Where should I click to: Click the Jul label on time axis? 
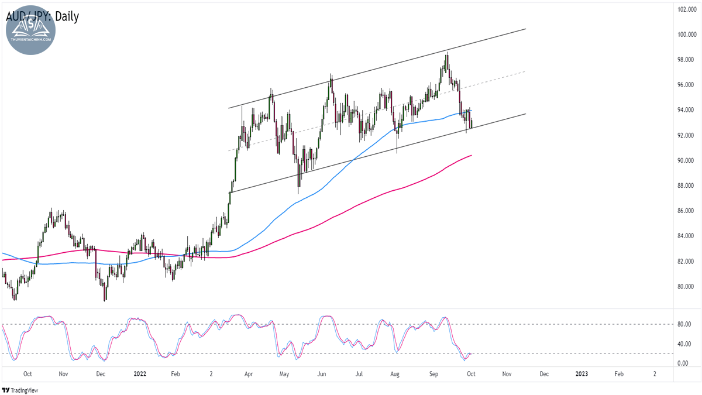click(359, 373)
